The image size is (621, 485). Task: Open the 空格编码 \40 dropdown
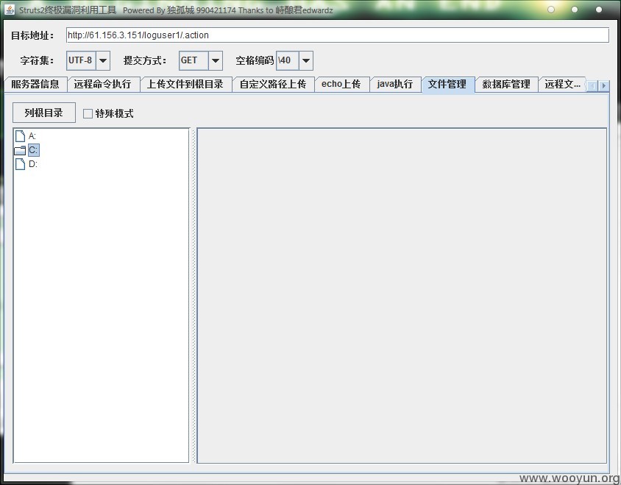pyautogui.click(x=306, y=60)
